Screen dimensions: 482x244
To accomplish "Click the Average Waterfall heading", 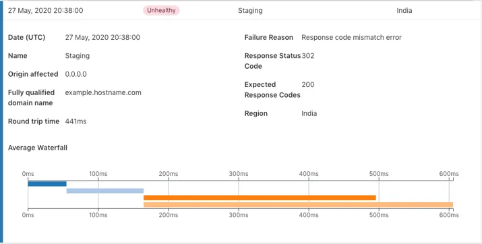I will tap(38, 148).
